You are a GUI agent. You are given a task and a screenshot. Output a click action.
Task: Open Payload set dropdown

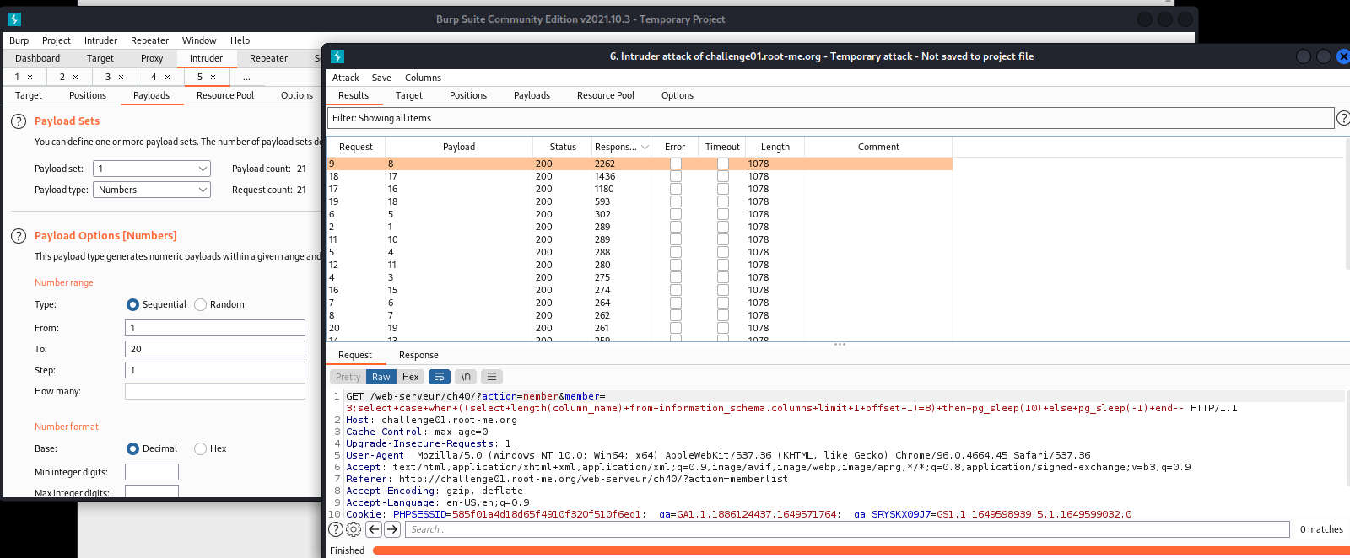coord(152,169)
